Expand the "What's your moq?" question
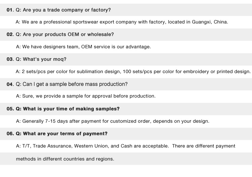This screenshot has width=252, height=177. [x=41, y=59]
